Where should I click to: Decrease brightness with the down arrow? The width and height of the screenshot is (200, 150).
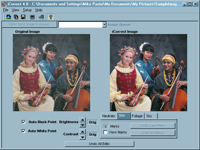tap(83, 125)
